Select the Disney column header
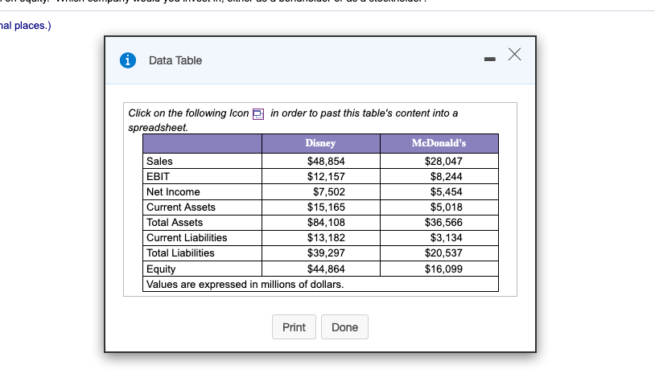Image resolution: width=655 pixels, height=390 pixels. pos(320,143)
